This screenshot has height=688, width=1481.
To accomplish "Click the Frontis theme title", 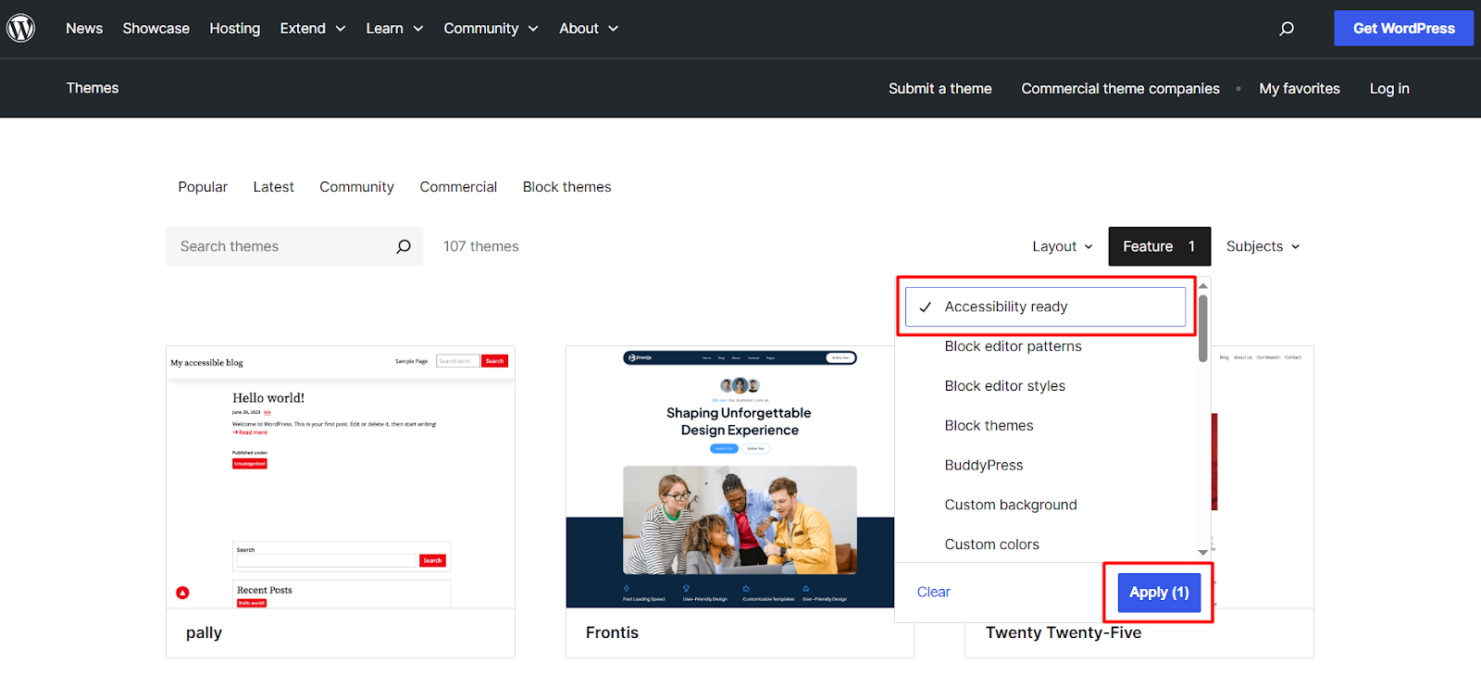I will (x=612, y=632).
